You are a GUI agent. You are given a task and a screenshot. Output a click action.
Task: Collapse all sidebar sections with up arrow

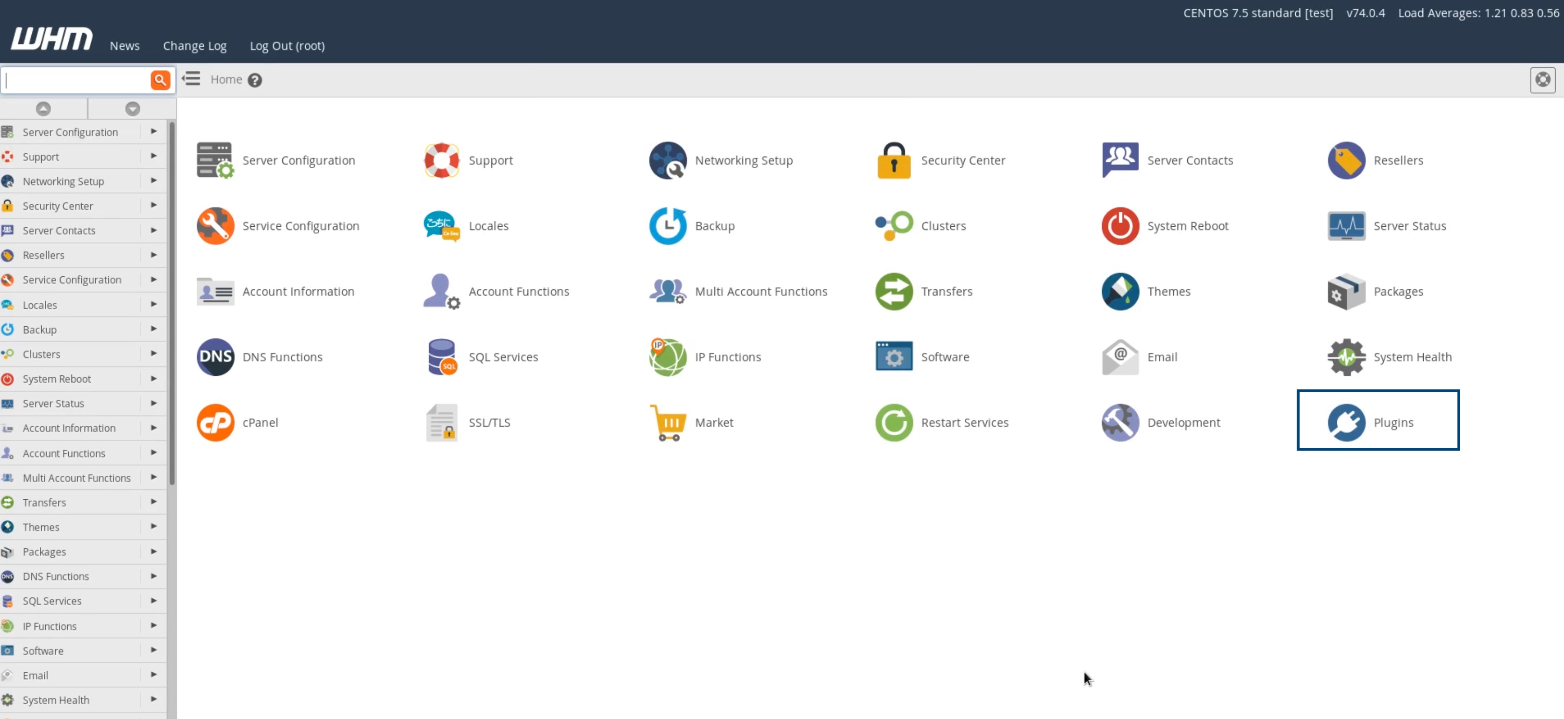tap(43, 109)
